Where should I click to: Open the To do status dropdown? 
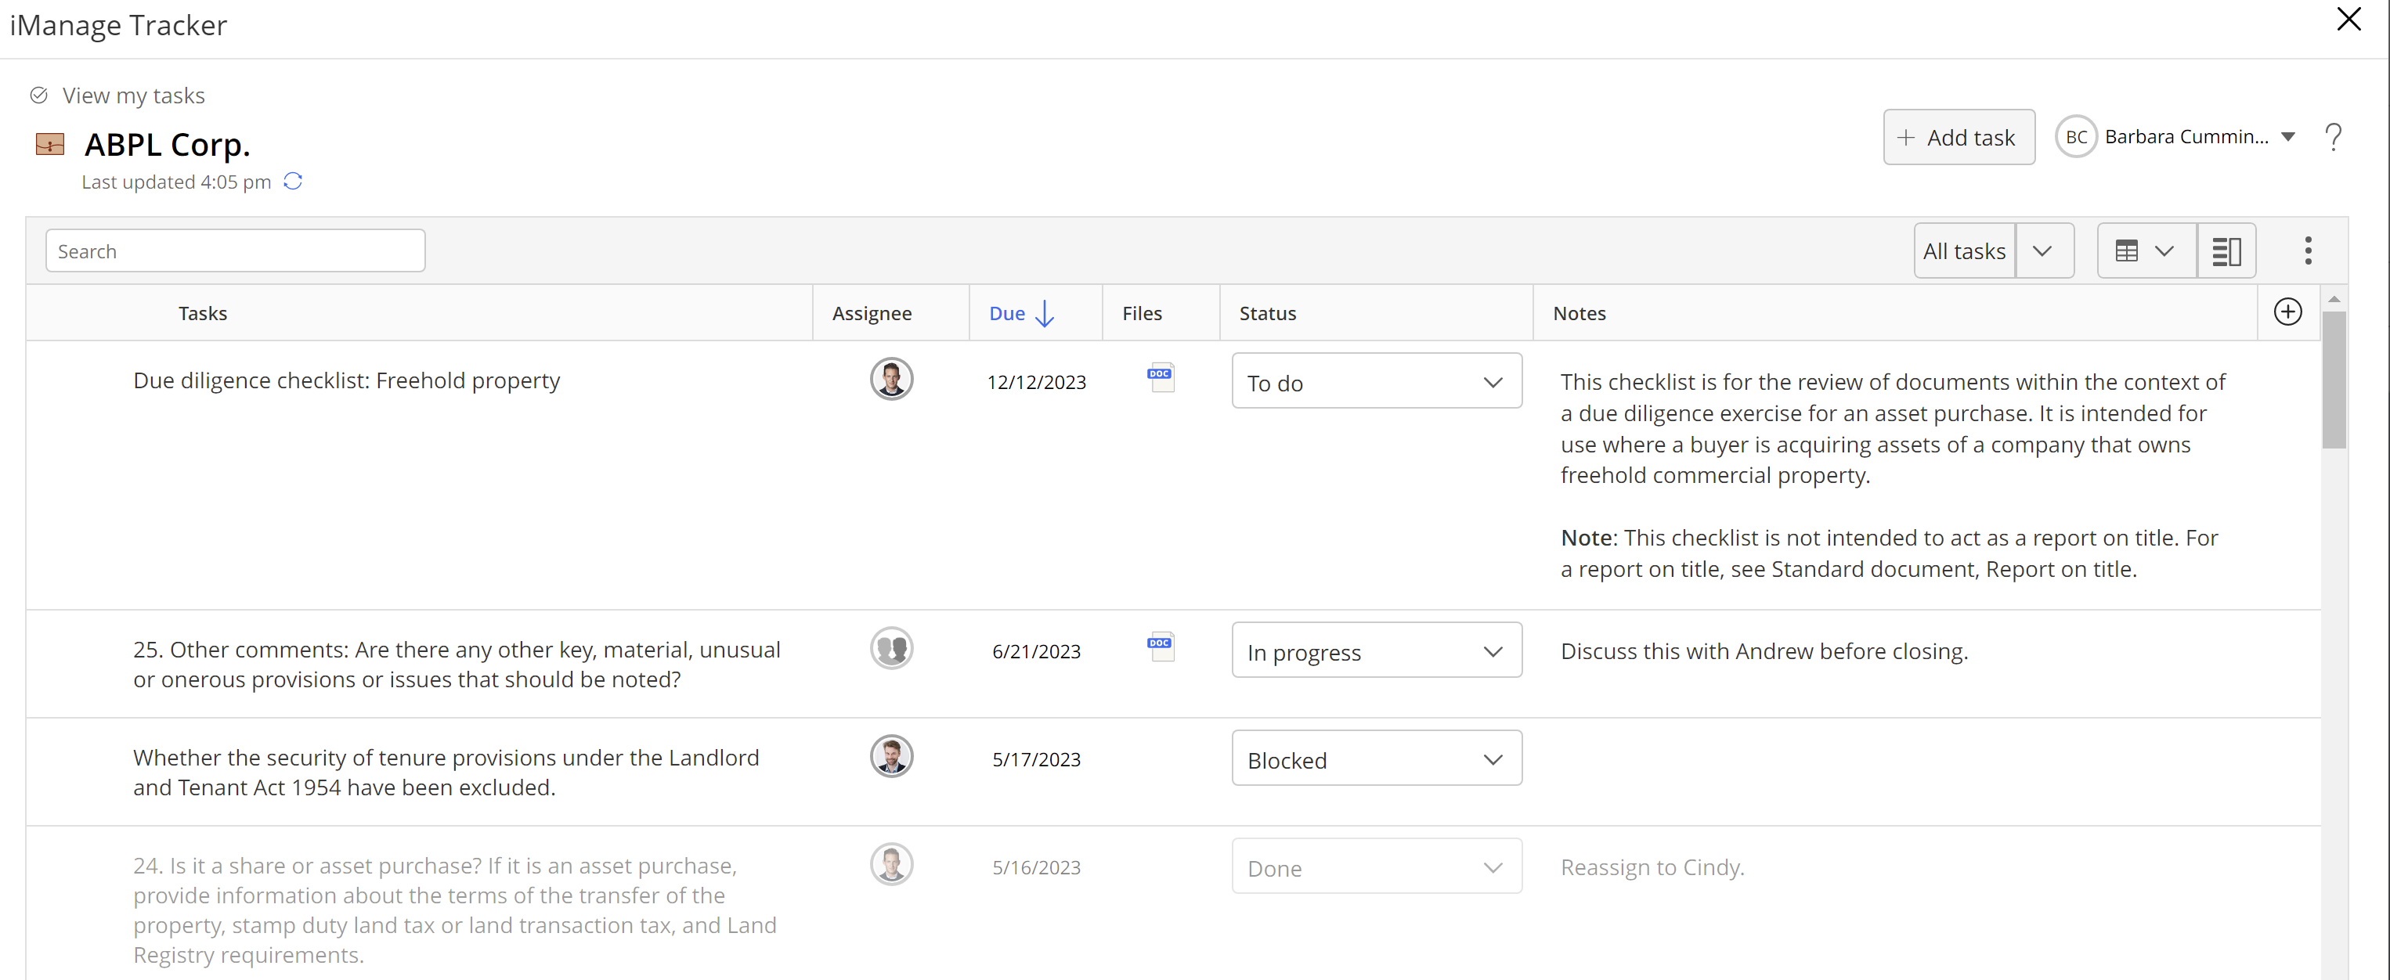1376,382
